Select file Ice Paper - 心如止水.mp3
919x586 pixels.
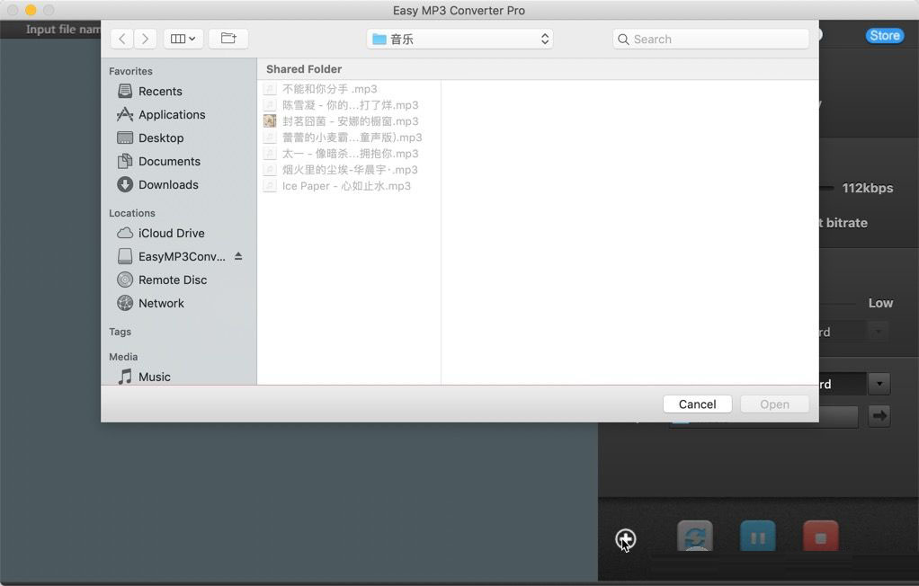pyautogui.click(x=351, y=186)
